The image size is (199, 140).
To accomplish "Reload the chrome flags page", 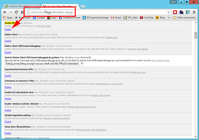I will tap(16, 12).
